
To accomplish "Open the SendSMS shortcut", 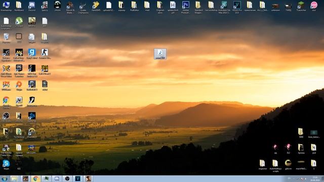I will point(96,6).
